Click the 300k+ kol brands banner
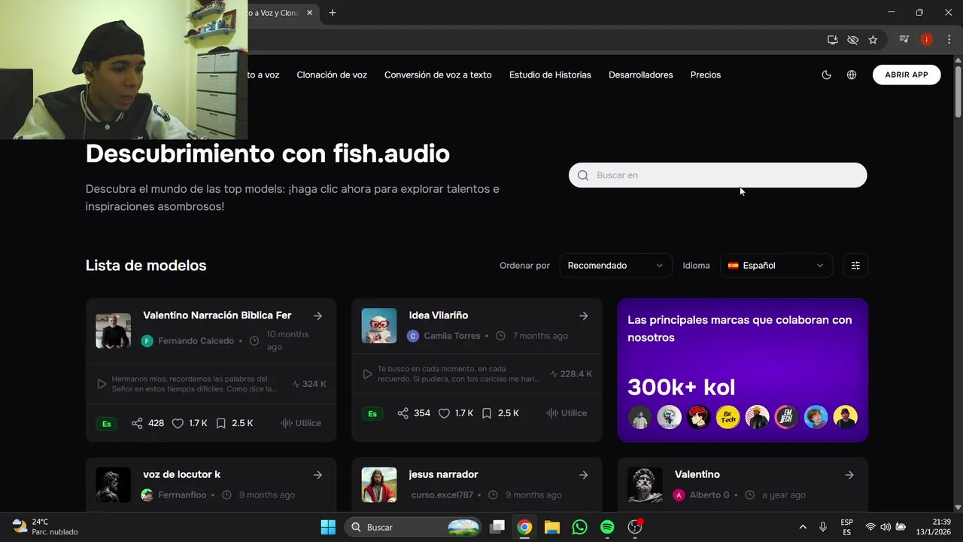Screen dimensions: 963x542 [743, 370]
